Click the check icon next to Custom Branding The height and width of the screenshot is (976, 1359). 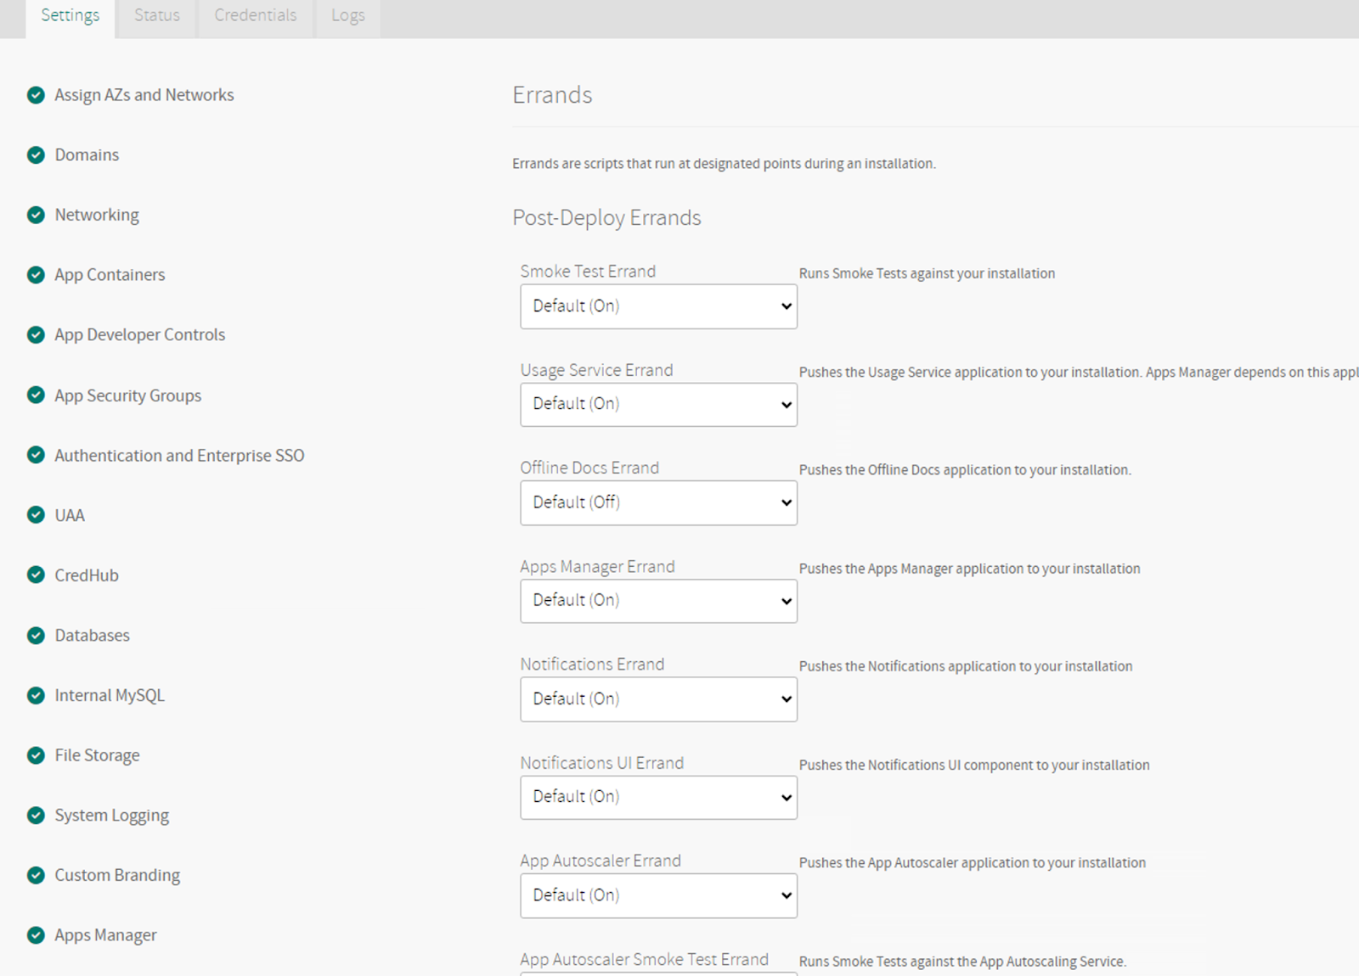click(x=36, y=875)
